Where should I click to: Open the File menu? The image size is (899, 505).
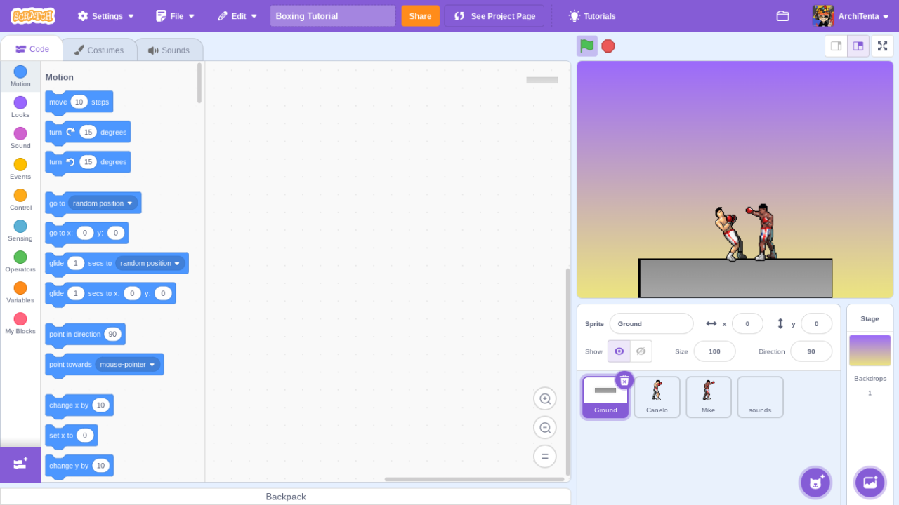pos(175,15)
